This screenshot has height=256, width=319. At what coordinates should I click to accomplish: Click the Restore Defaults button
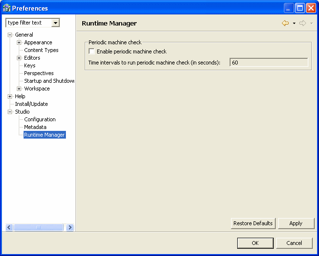point(253,223)
